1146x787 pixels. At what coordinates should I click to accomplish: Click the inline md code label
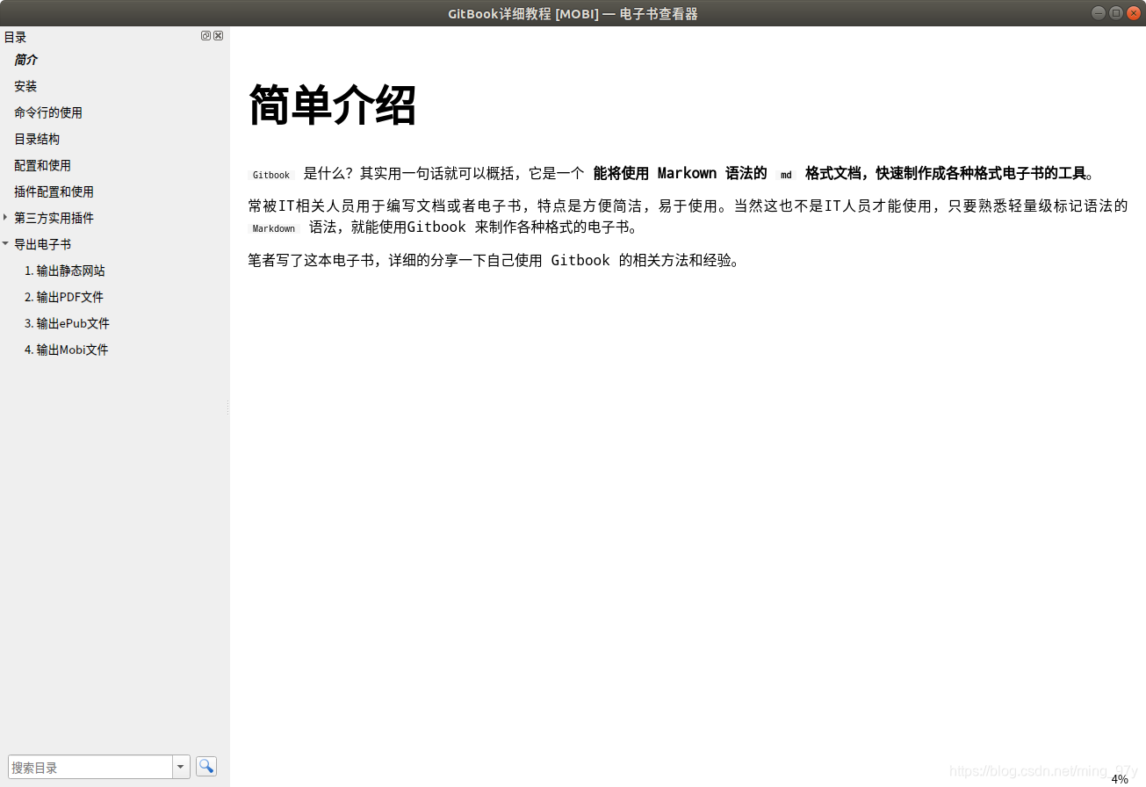click(x=786, y=175)
